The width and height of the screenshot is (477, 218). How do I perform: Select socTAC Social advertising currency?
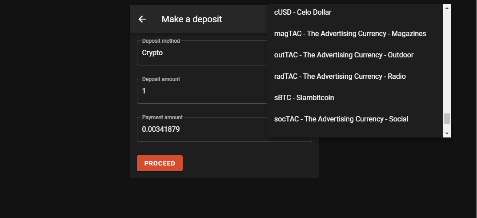[x=355, y=119]
